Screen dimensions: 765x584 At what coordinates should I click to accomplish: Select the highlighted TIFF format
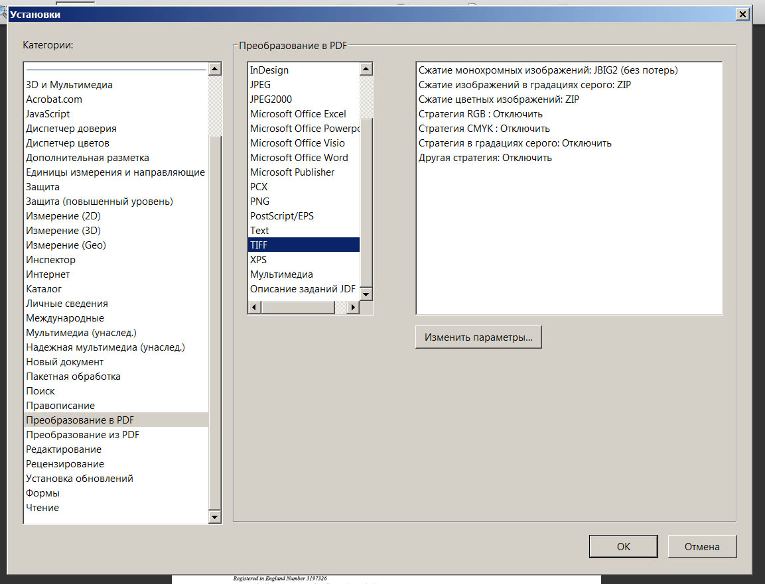coord(304,245)
